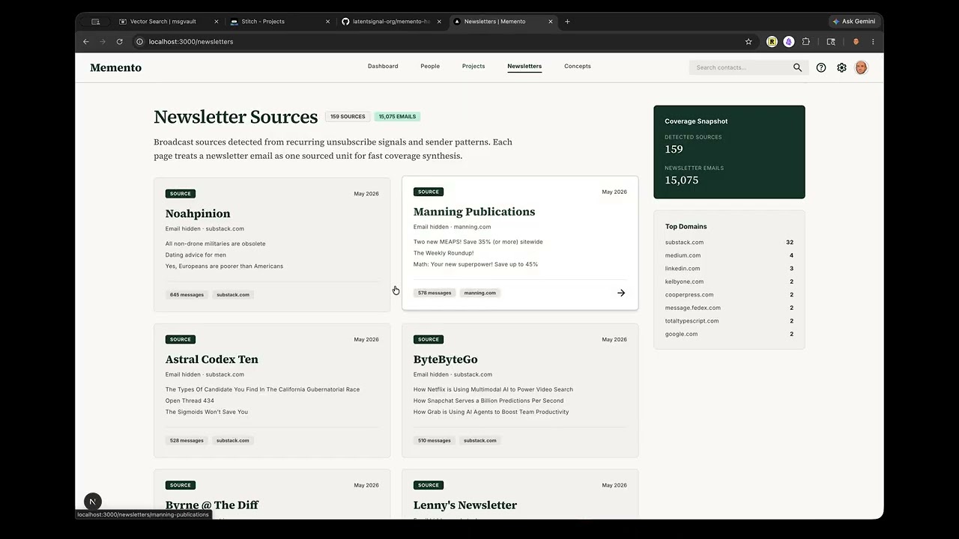Click the Coverage Snapshot heading

(x=696, y=121)
